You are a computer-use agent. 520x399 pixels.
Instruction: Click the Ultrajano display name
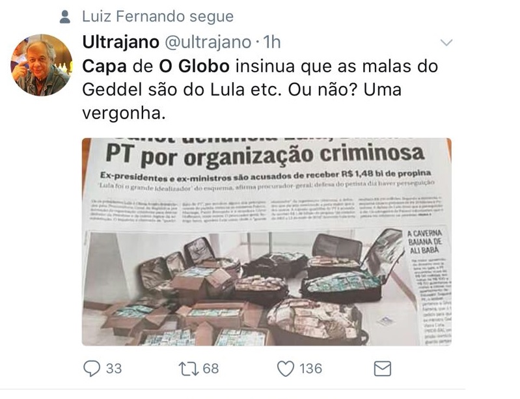pyautogui.click(x=120, y=42)
